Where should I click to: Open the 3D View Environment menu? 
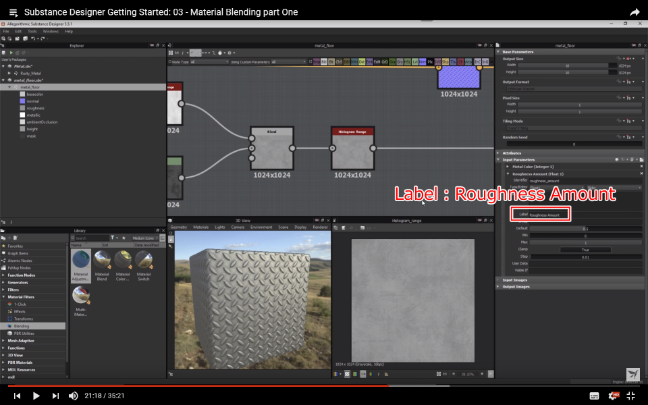(x=261, y=227)
